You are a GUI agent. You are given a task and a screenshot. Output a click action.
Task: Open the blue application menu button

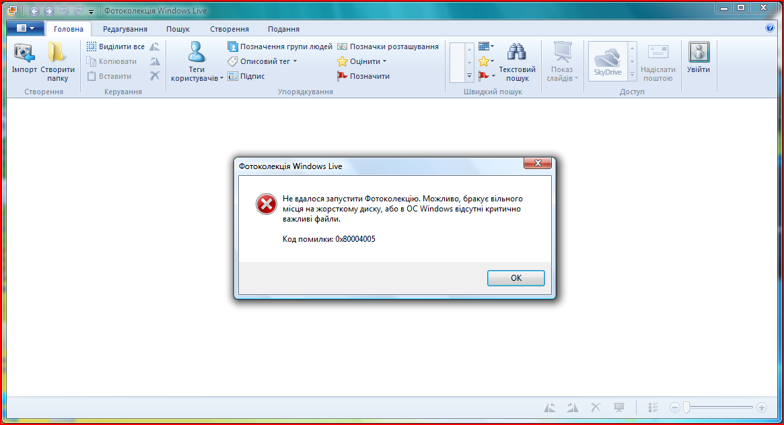25,28
